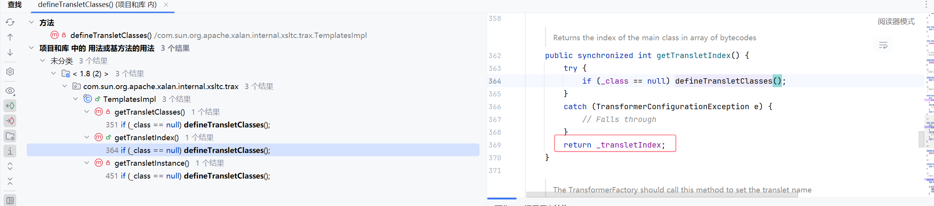Select the 查找 tool window tab
The height and width of the screenshot is (206, 934).
[15, 5]
